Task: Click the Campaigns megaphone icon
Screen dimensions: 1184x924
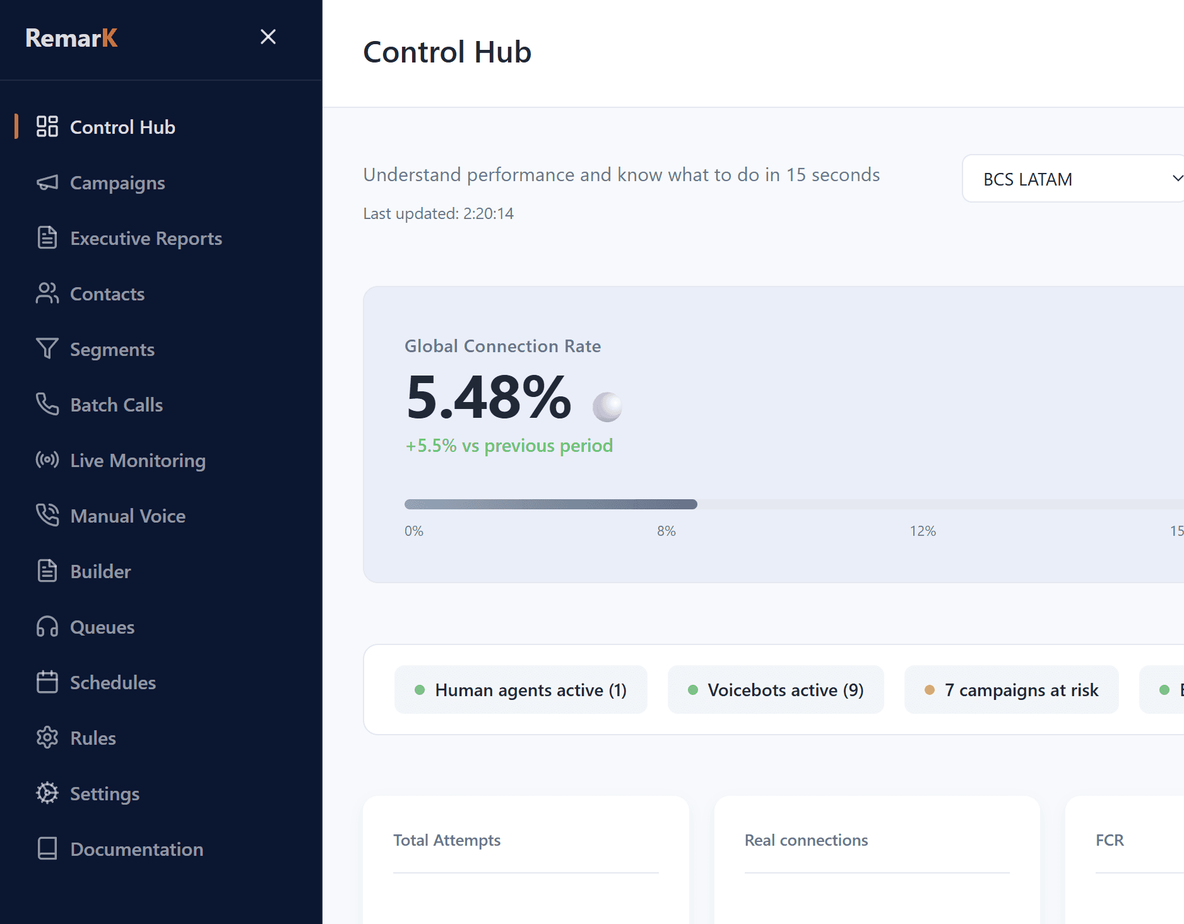Action: pyautogui.click(x=47, y=182)
